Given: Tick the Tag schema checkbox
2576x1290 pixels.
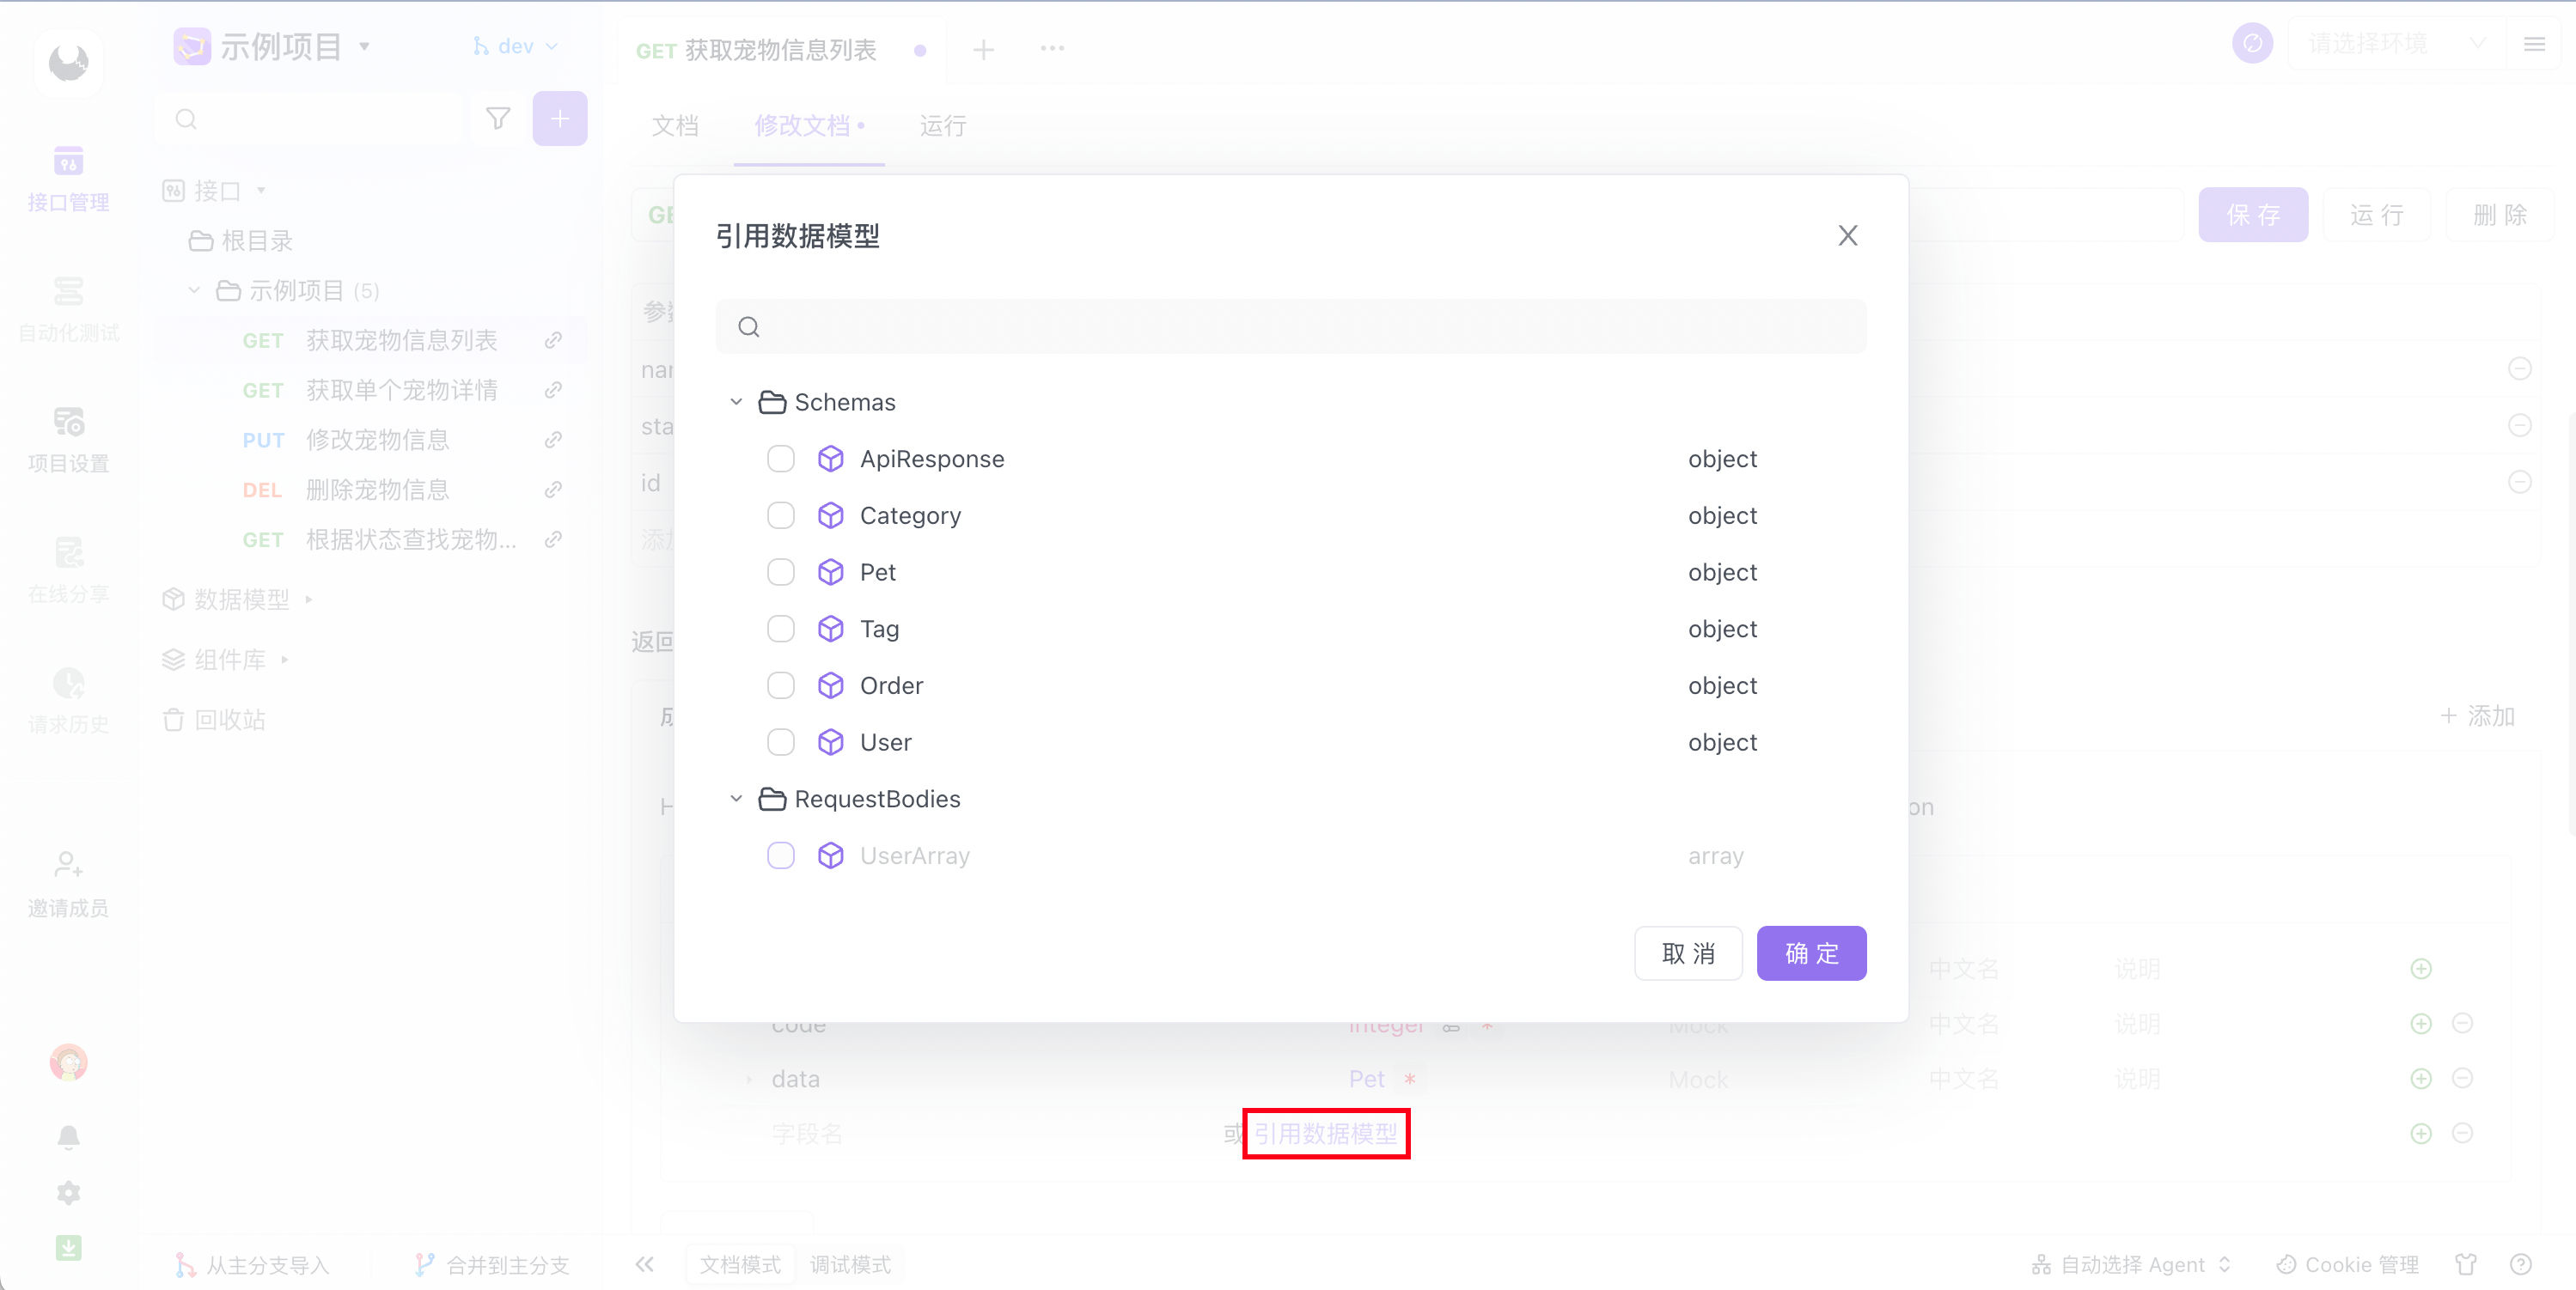Looking at the screenshot, I should point(781,629).
